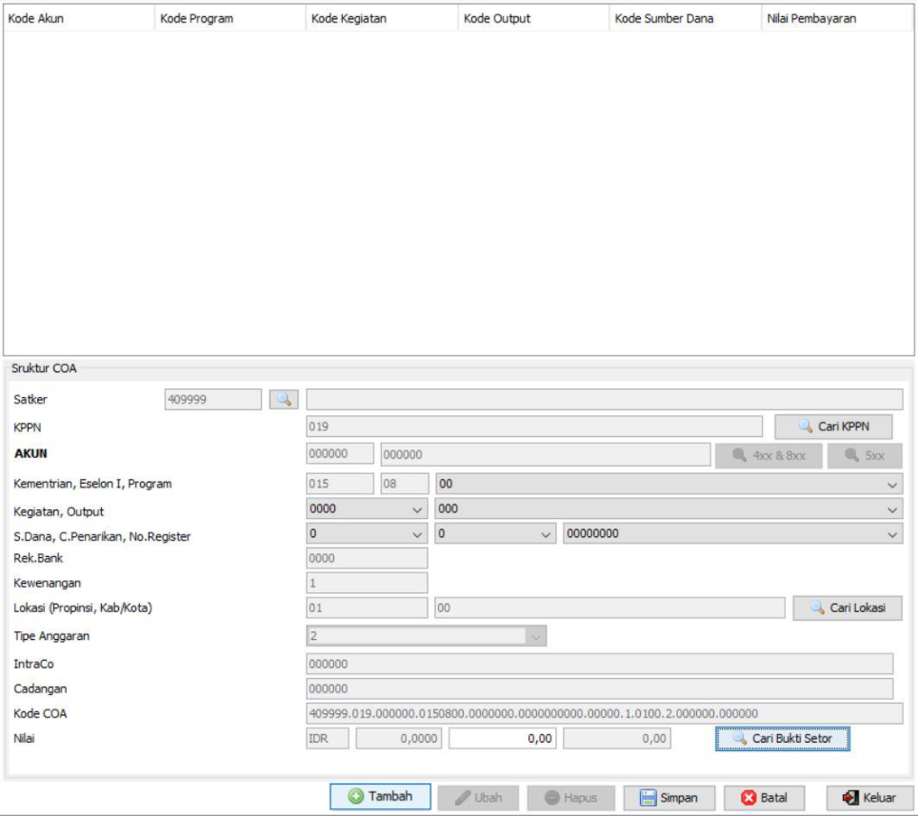Click the editable Nilai amount field
The image size is (918, 816).
[502, 738]
